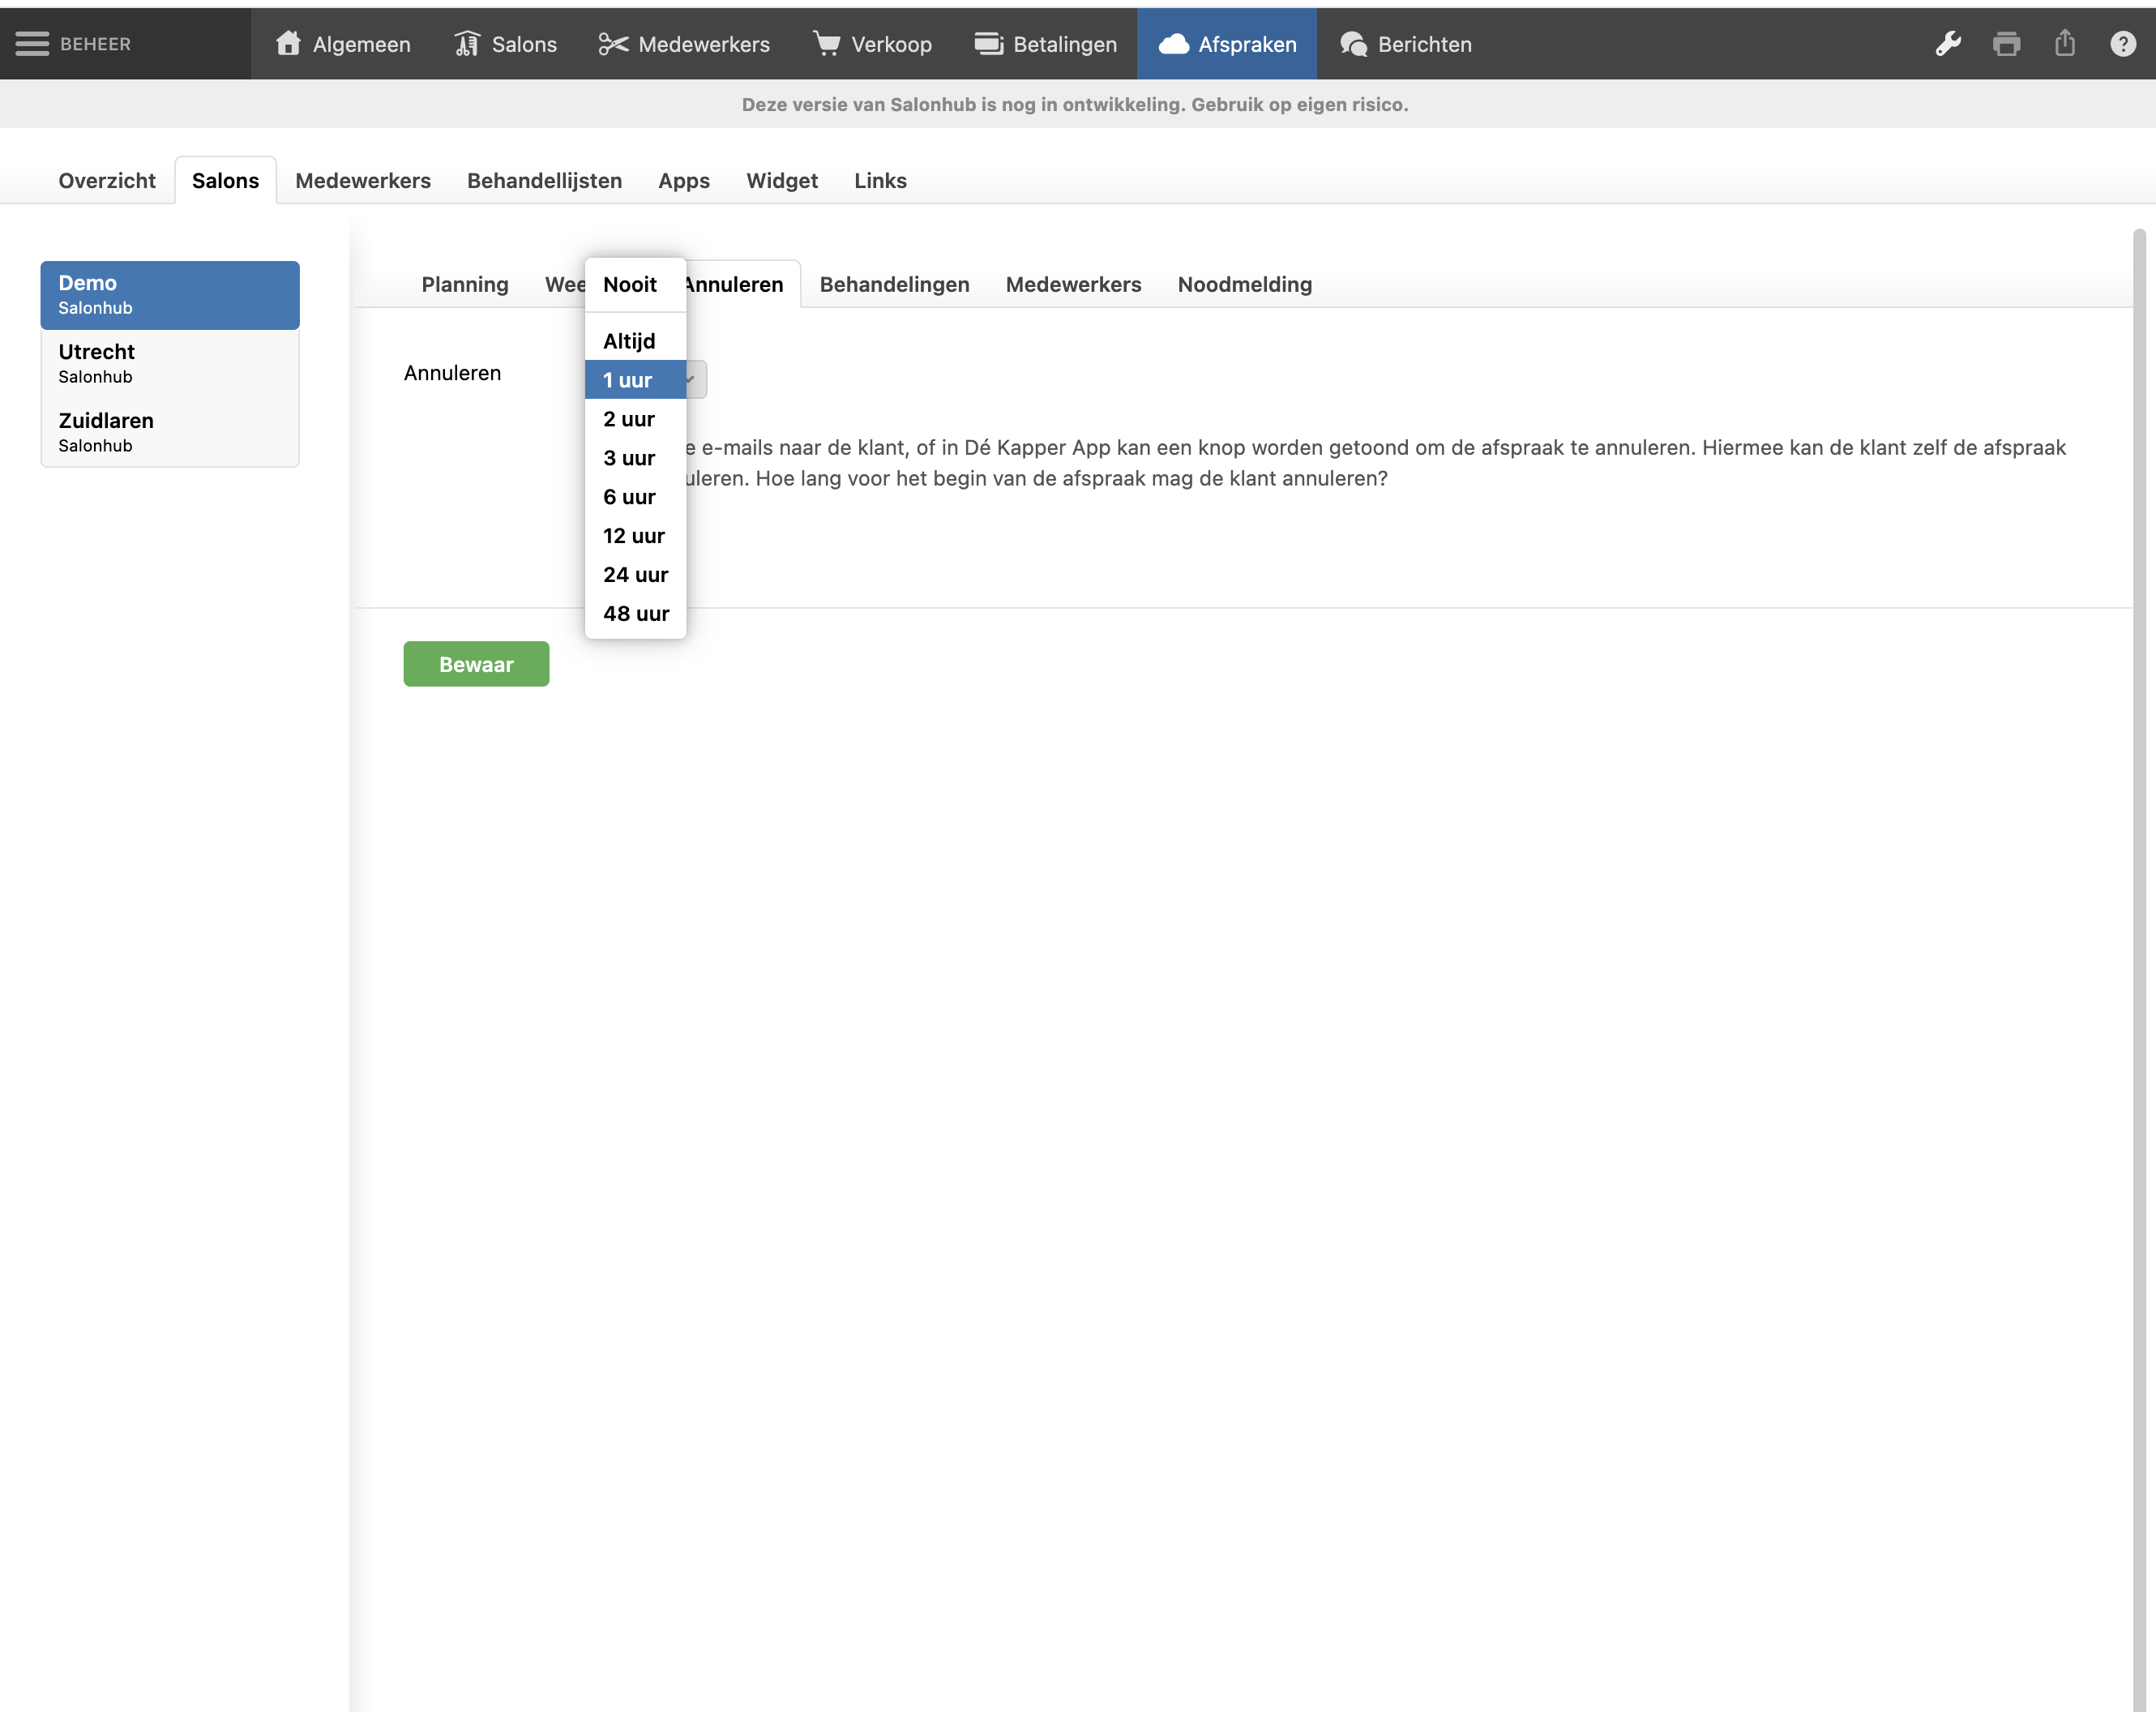The image size is (2156, 1712).
Task: Open Berichten chat bubbles section
Action: pos(1405,44)
